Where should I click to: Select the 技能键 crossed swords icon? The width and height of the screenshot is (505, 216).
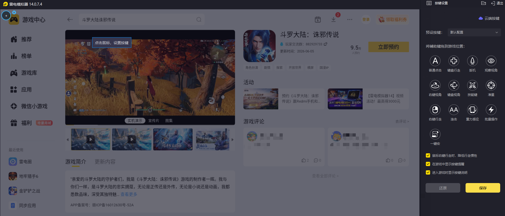click(472, 86)
